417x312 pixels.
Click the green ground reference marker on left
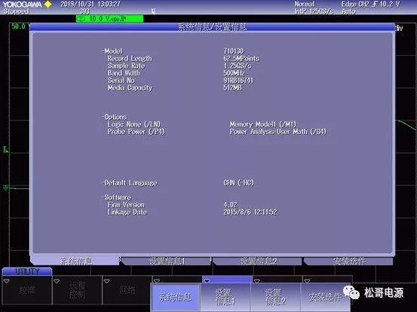(5, 188)
